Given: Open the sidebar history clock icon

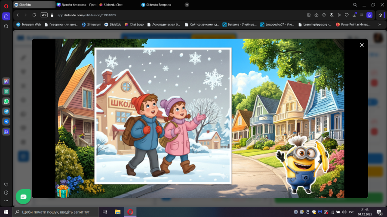Looking at the screenshot, I should coord(6,193).
